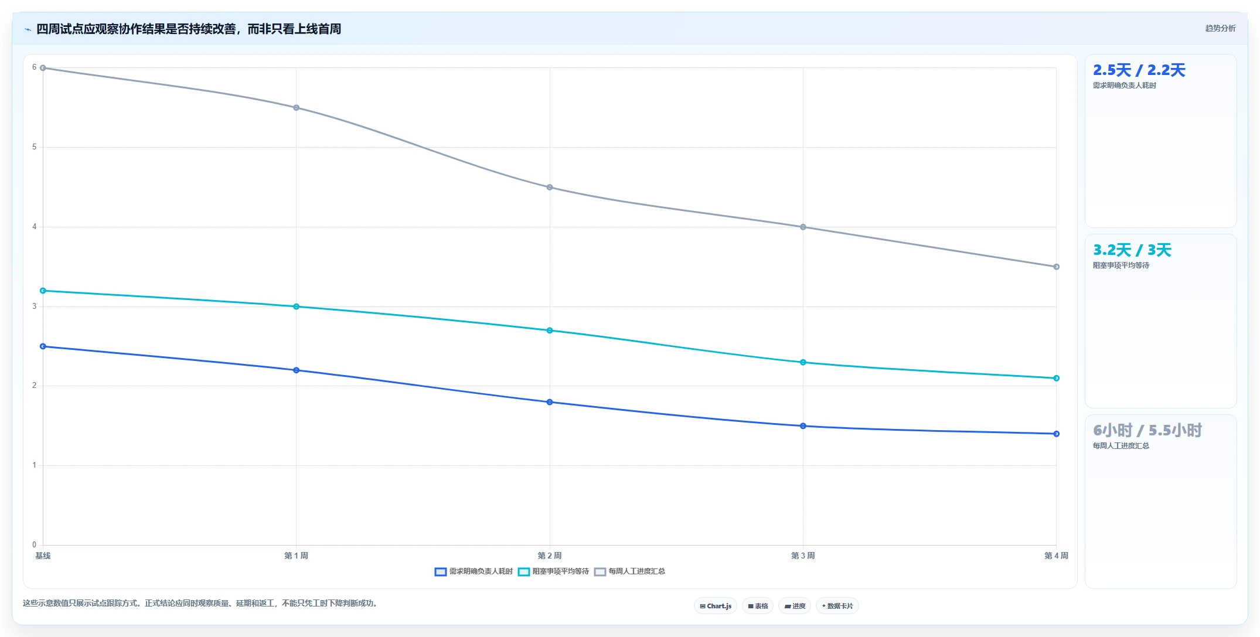Click the 趋势分析 tag in the header

(1220, 28)
